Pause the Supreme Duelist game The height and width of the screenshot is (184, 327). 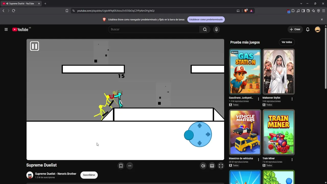tap(34, 46)
